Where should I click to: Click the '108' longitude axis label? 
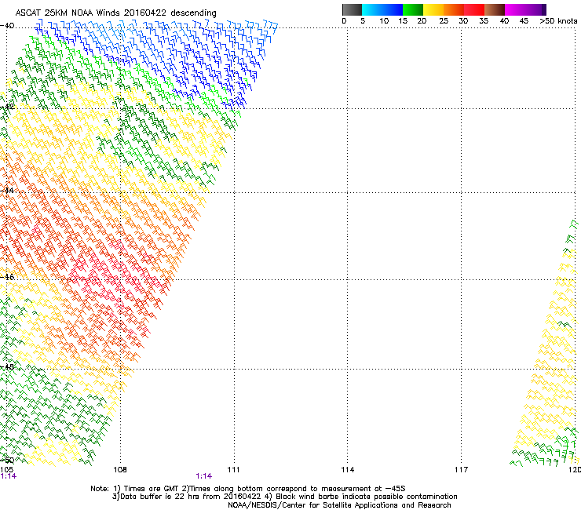pyautogui.click(x=120, y=470)
